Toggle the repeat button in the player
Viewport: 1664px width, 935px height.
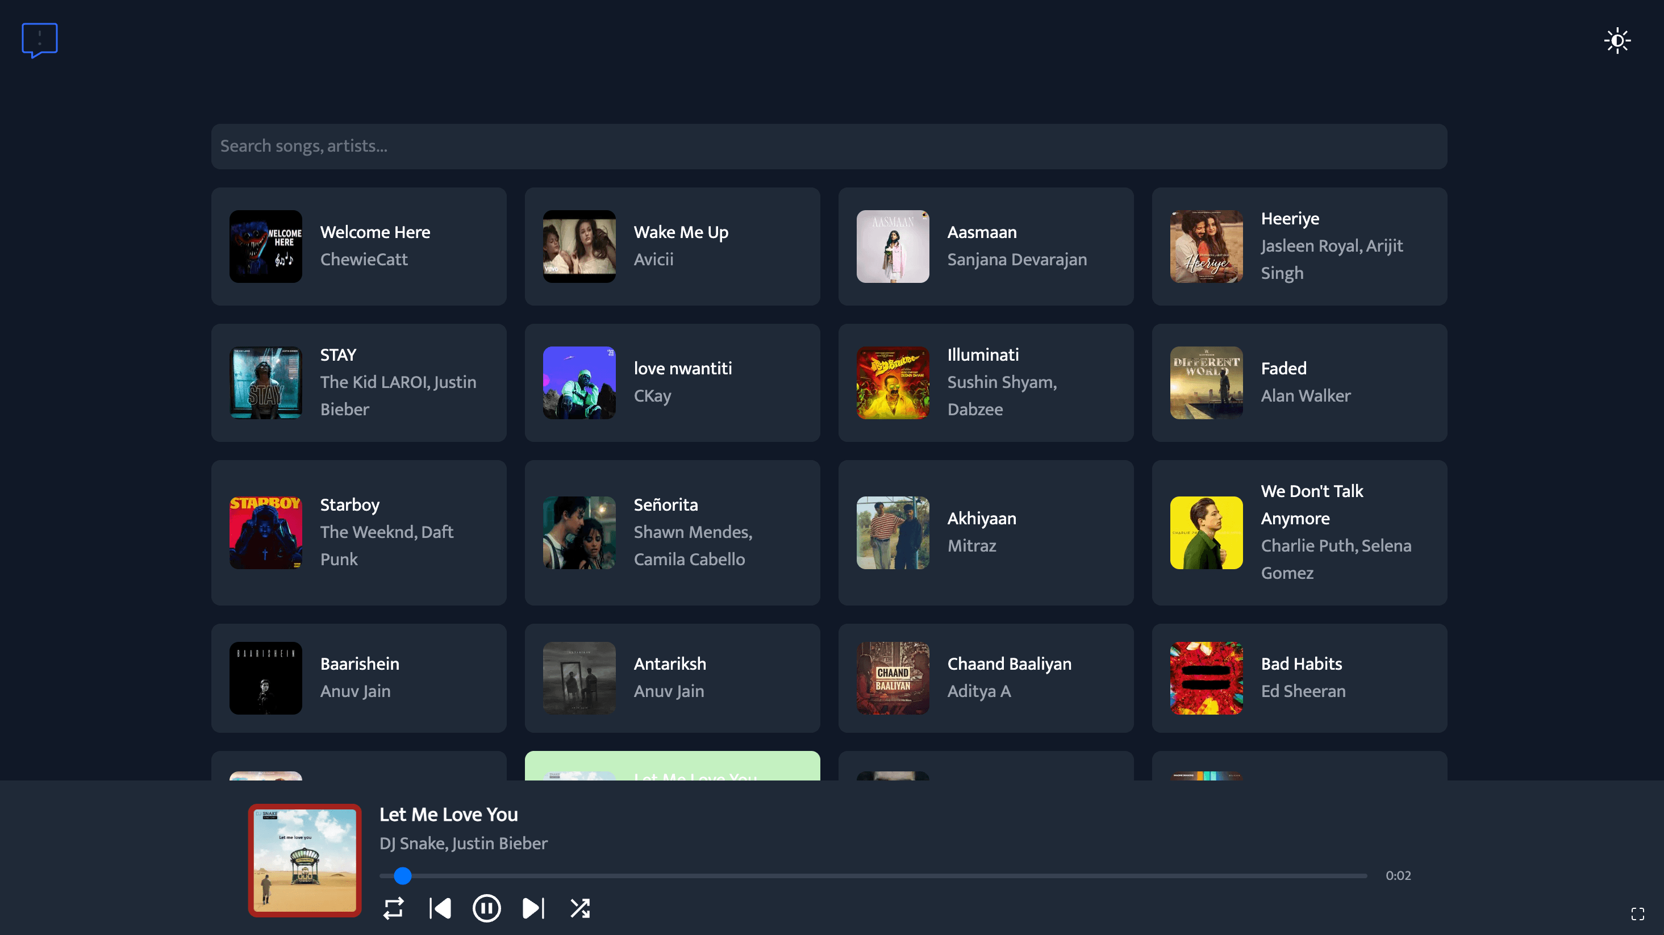coord(393,908)
